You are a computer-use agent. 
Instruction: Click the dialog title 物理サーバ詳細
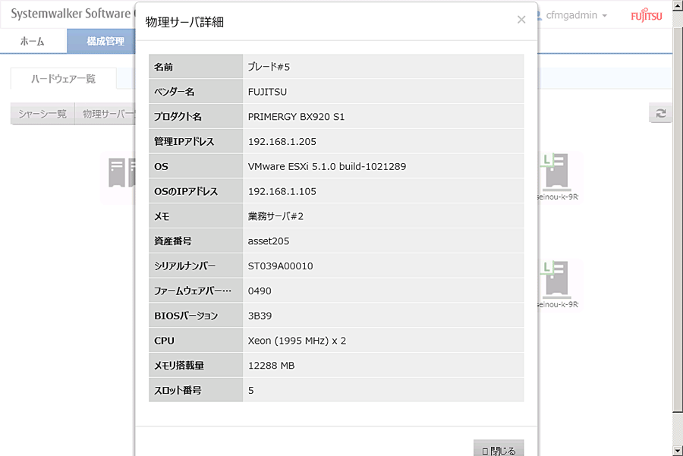[184, 22]
